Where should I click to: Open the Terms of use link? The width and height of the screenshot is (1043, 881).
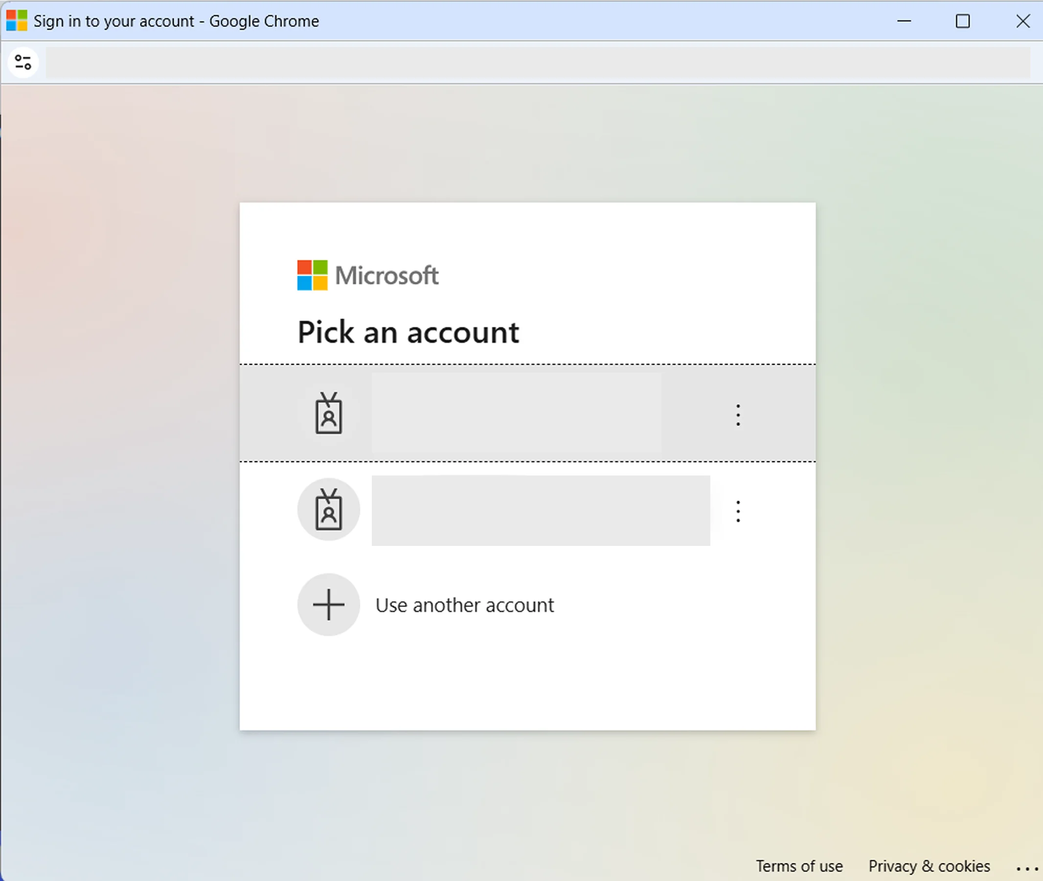click(x=799, y=866)
